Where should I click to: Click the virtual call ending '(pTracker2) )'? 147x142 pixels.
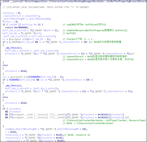click(x=66, y=118)
